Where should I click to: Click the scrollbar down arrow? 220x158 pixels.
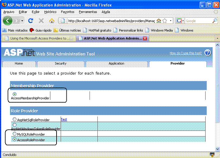[217, 149]
